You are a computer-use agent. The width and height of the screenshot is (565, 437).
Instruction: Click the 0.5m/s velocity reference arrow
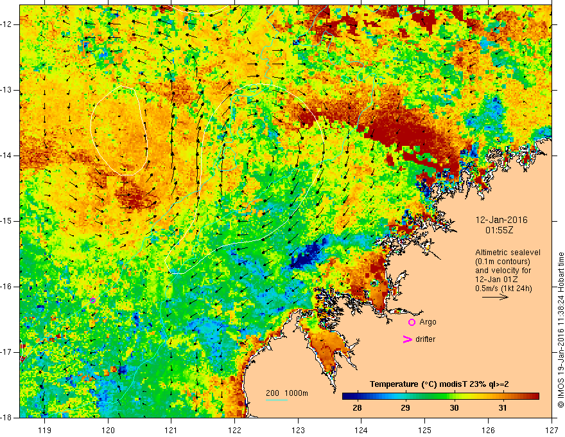click(x=495, y=297)
